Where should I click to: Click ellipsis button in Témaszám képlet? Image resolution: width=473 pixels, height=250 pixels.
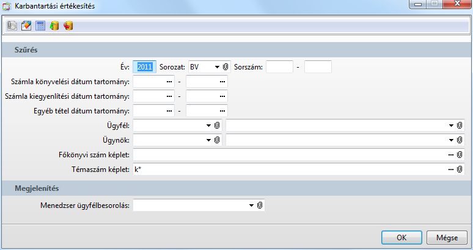(x=451, y=170)
